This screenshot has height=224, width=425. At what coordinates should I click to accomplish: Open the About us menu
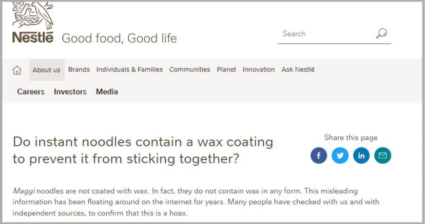click(47, 70)
